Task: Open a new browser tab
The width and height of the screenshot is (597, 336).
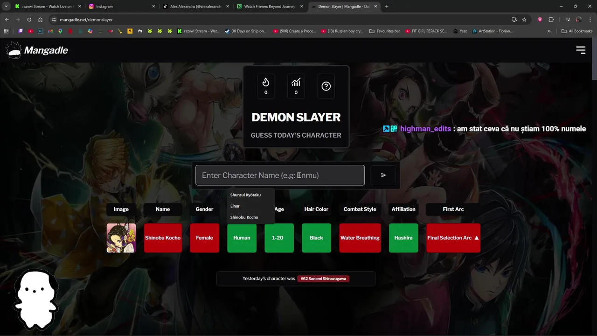Action: tap(387, 7)
